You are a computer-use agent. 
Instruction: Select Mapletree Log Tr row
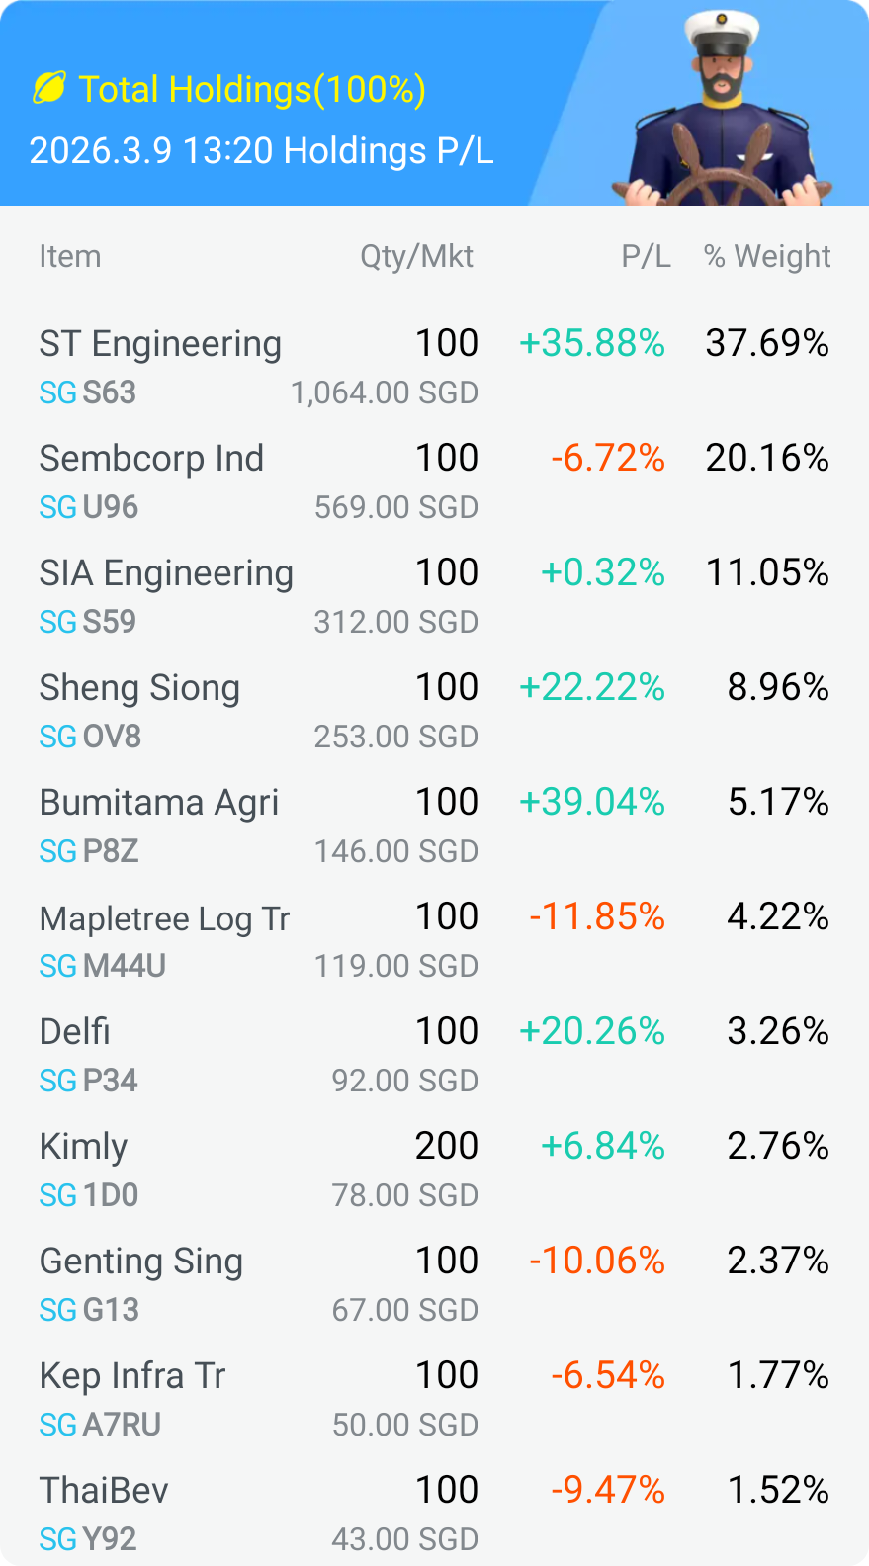pyautogui.click(x=164, y=918)
